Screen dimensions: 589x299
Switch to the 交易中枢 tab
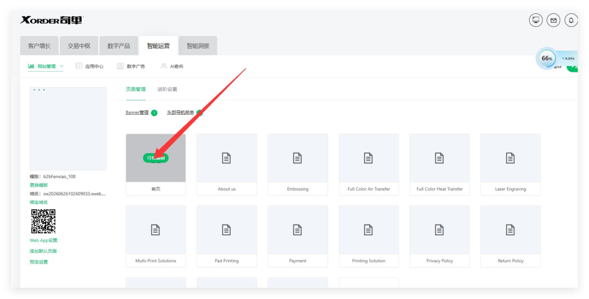[79, 46]
